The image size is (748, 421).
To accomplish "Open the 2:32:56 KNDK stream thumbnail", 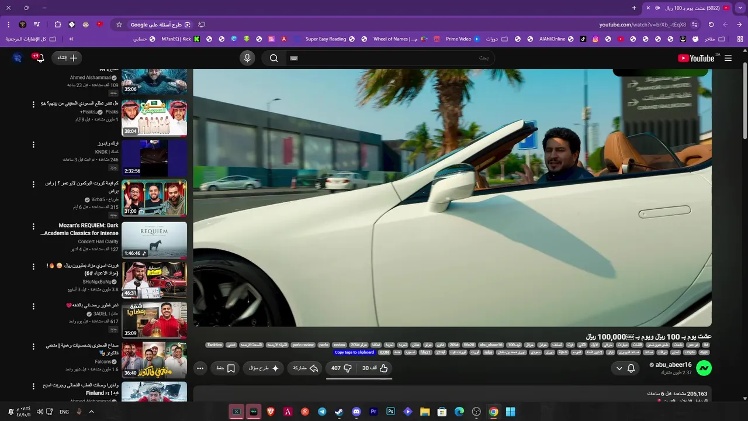I will point(154,158).
